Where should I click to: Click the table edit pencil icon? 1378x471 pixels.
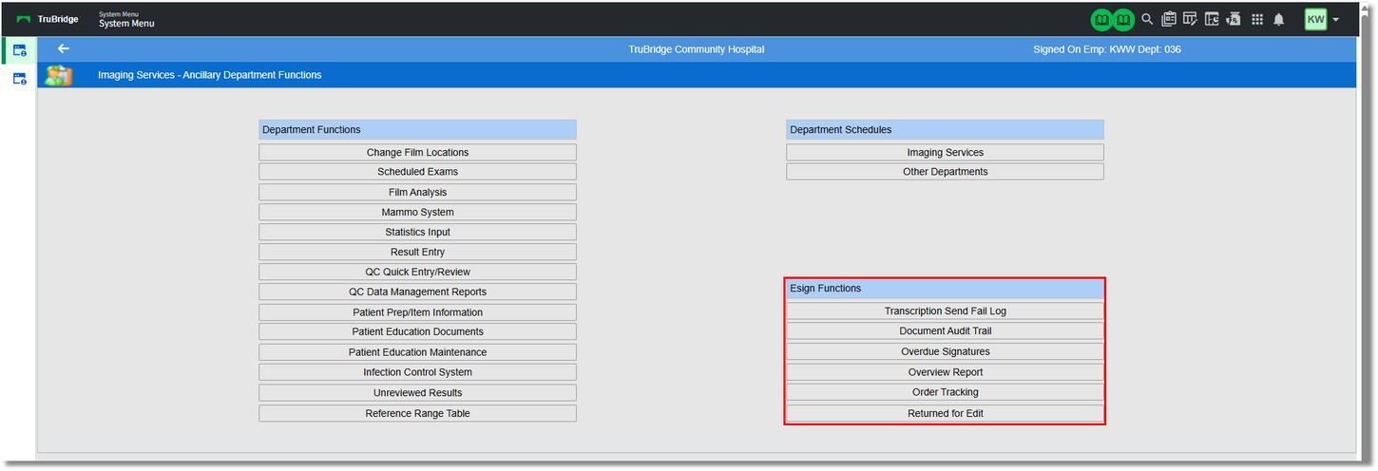point(1190,19)
